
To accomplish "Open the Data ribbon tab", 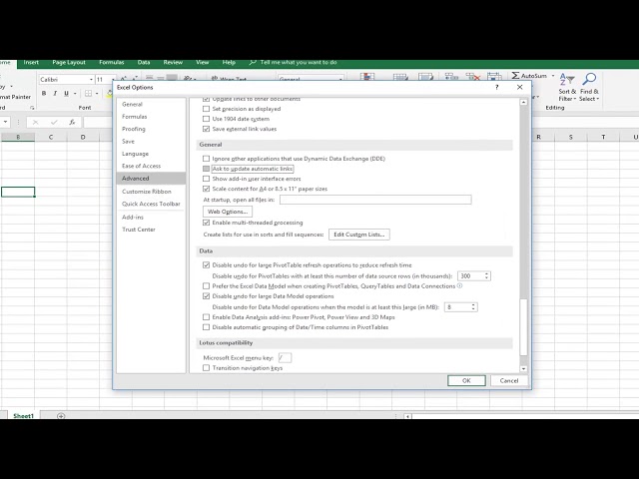I will [144, 62].
